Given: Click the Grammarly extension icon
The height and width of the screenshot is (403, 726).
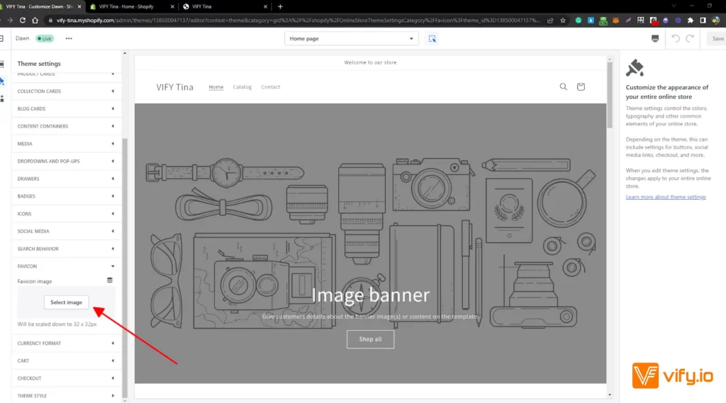Looking at the screenshot, I should tap(579, 21).
